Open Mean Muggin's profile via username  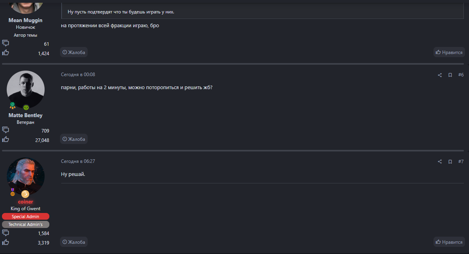click(26, 20)
